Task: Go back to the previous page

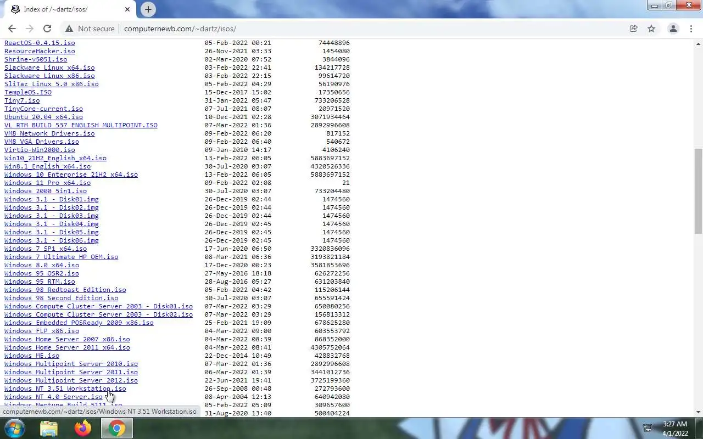Action: (12, 29)
